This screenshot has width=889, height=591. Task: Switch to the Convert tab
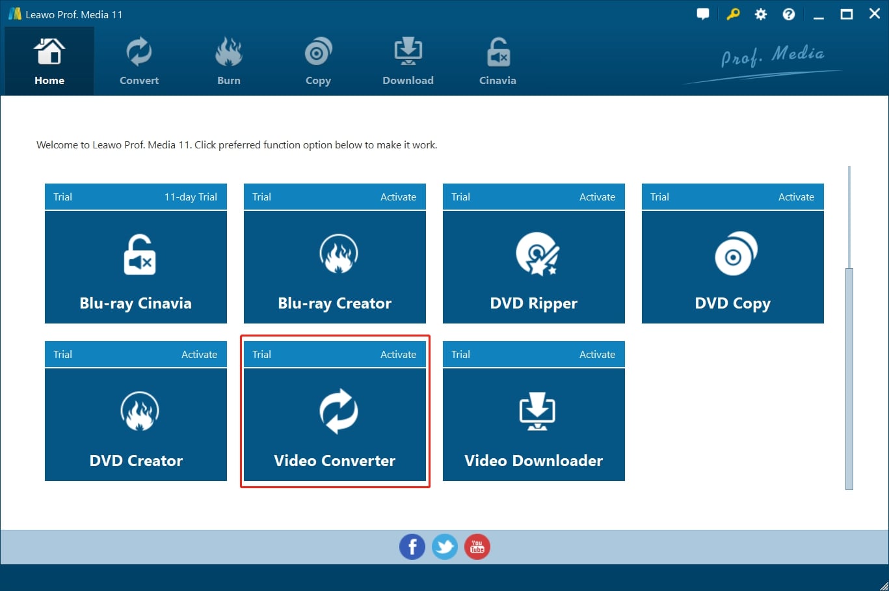point(139,61)
